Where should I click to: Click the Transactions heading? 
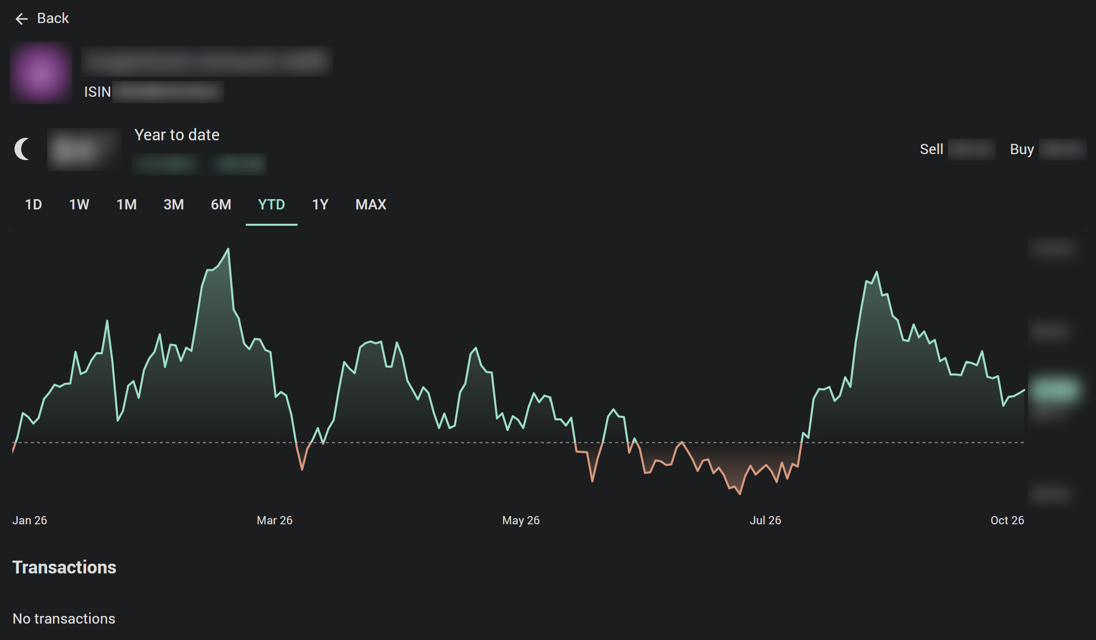click(x=65, y=567)
